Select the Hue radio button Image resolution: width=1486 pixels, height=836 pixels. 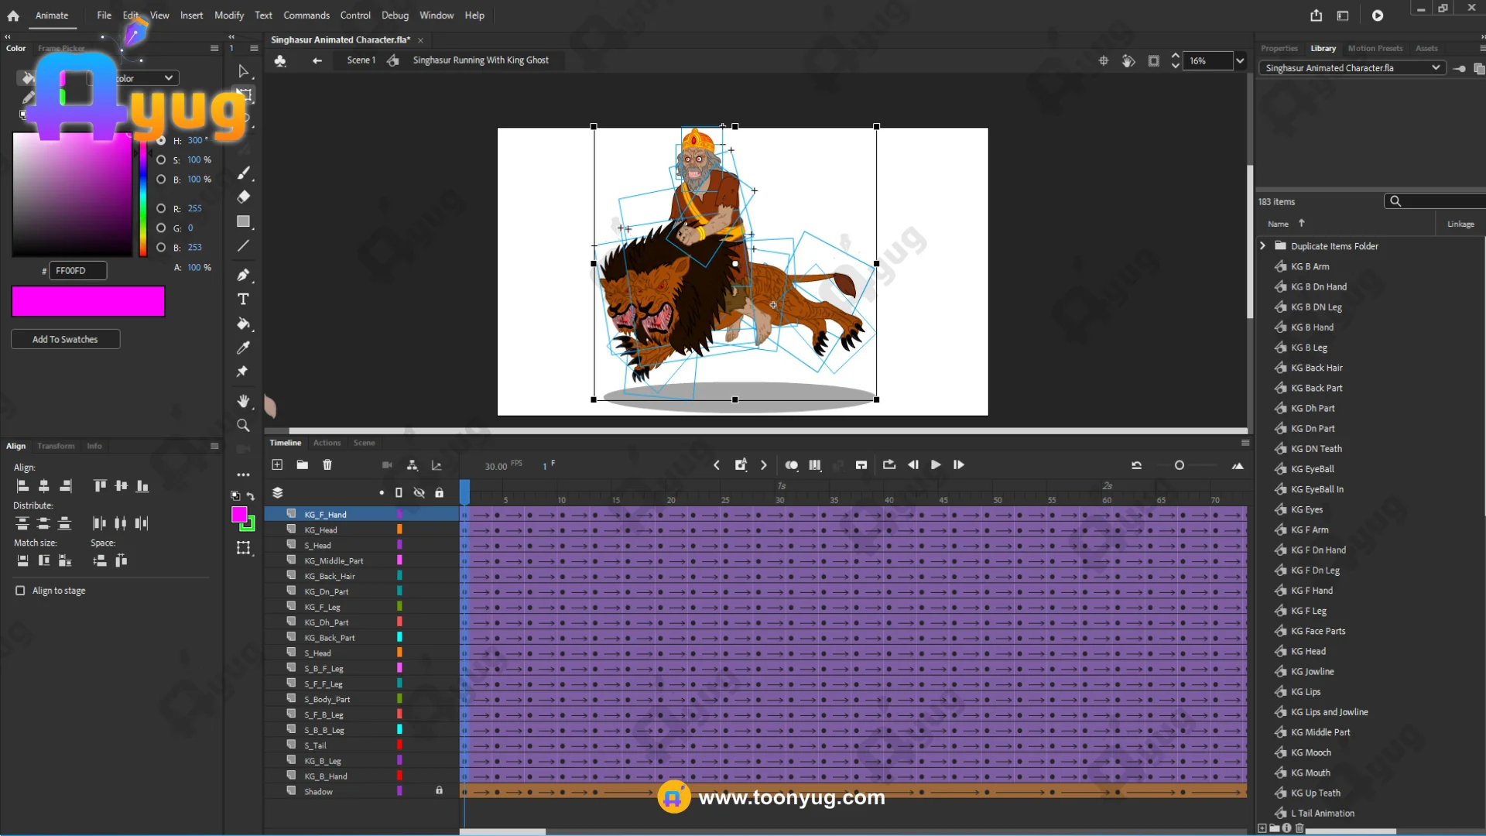[x=161, y=141]
